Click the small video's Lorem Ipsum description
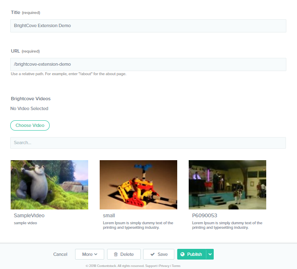Image resolution: width=297 pixels, height=269 pixels. pos(138,225)
